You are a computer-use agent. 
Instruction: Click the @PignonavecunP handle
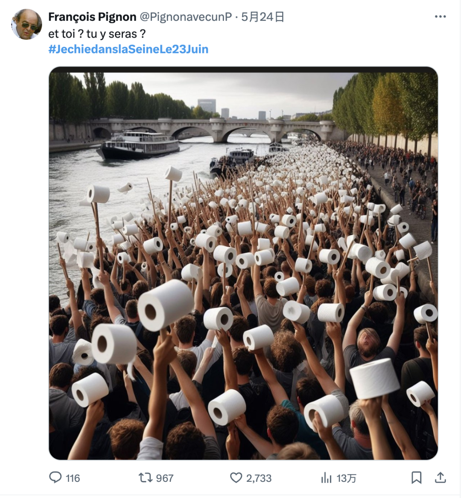point(186,17)
